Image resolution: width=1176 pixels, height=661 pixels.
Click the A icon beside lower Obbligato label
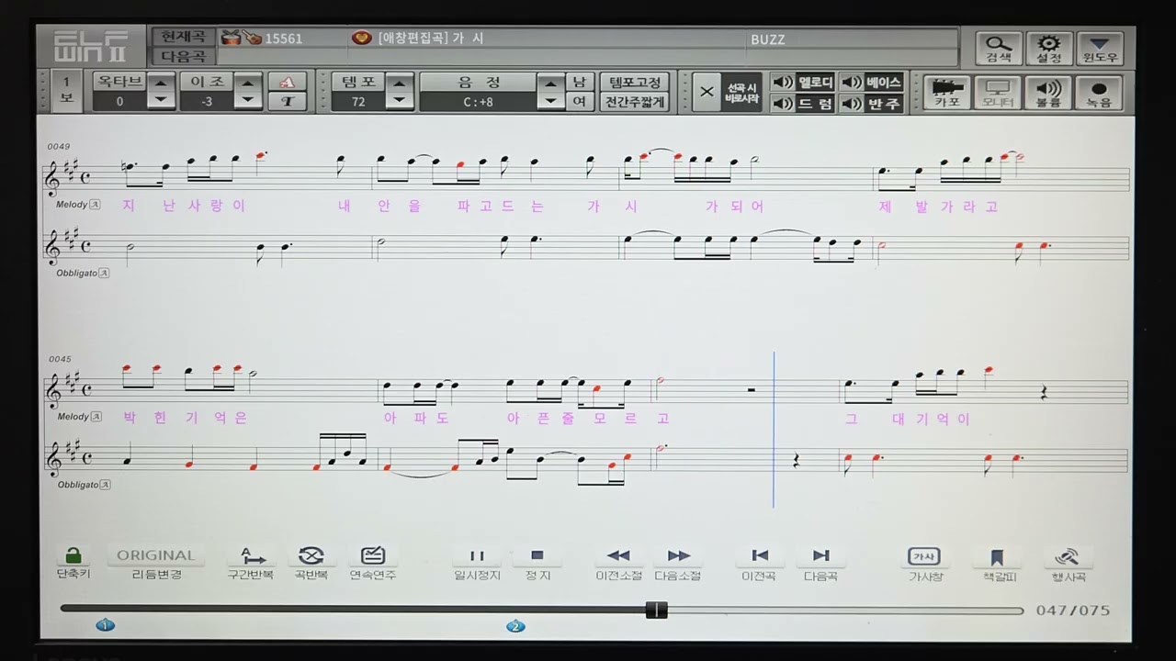pos(104,484)
